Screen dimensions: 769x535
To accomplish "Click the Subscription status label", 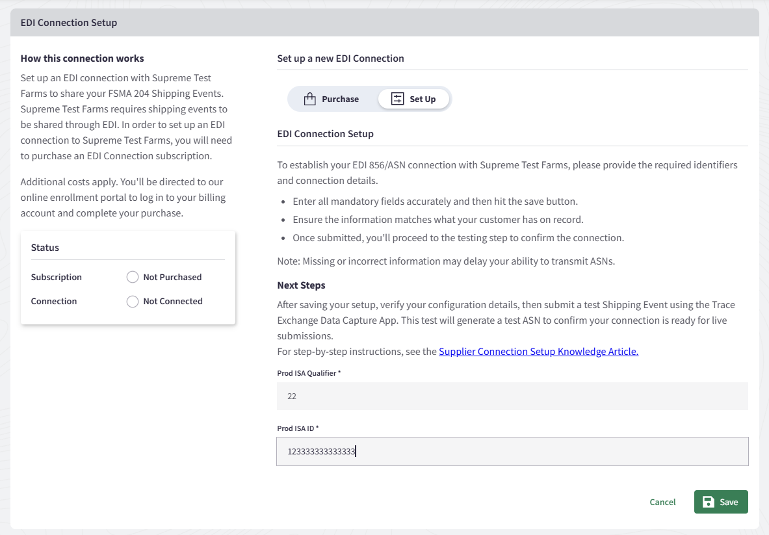I will pos(57,278).
